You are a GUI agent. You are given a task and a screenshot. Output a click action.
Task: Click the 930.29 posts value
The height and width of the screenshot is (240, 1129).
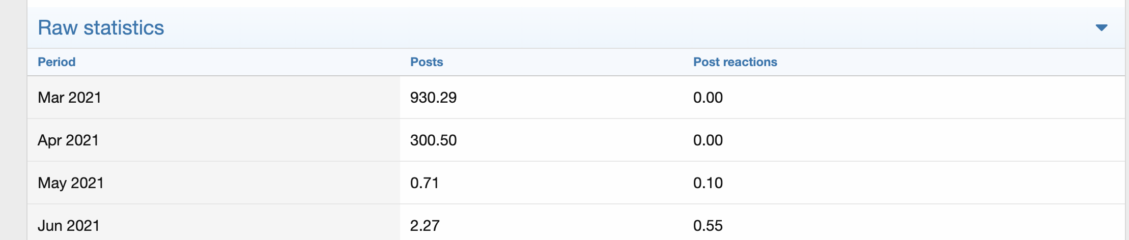pos(433,98)
